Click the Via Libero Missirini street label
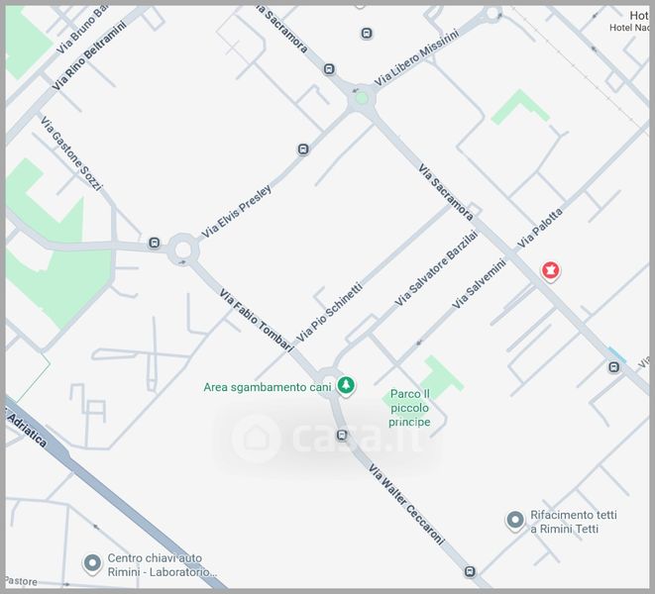This screenshot has width=655, height=594. [416, 57]
